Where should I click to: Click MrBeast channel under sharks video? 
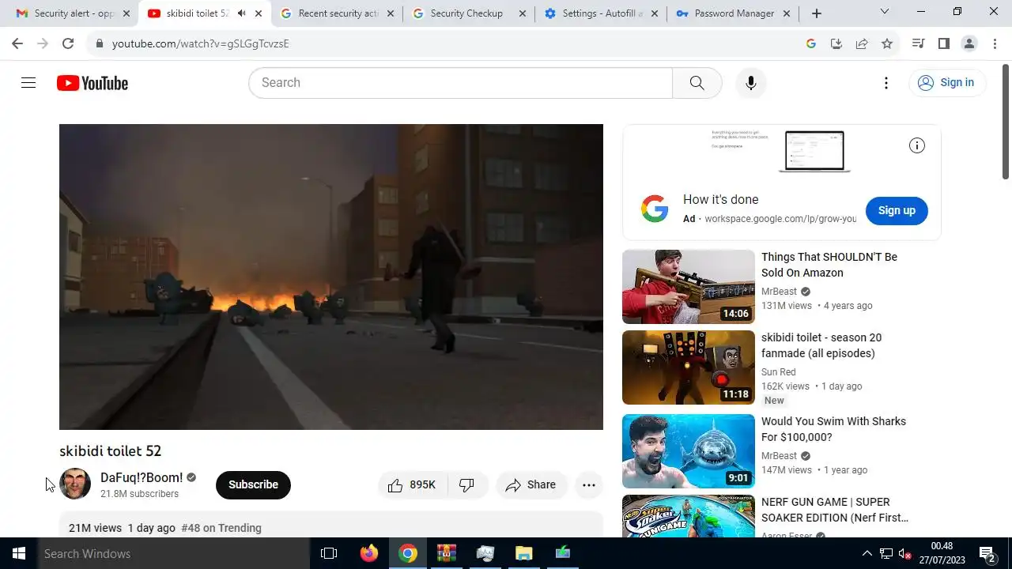[x=780, y=456]
